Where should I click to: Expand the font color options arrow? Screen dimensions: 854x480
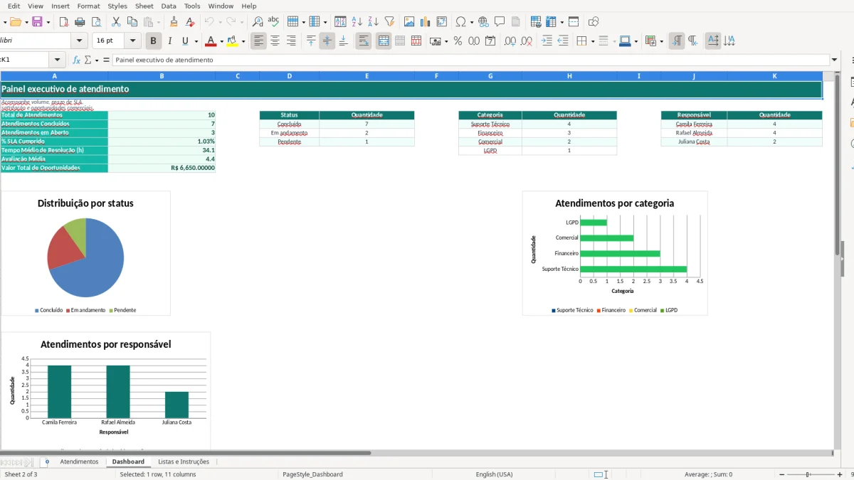point(221,41)
